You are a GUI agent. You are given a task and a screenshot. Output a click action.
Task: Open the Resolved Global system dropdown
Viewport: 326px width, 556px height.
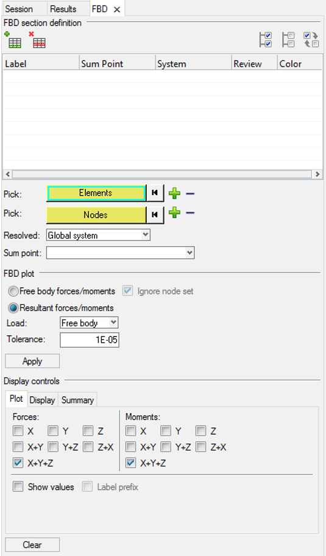[98, 235]
